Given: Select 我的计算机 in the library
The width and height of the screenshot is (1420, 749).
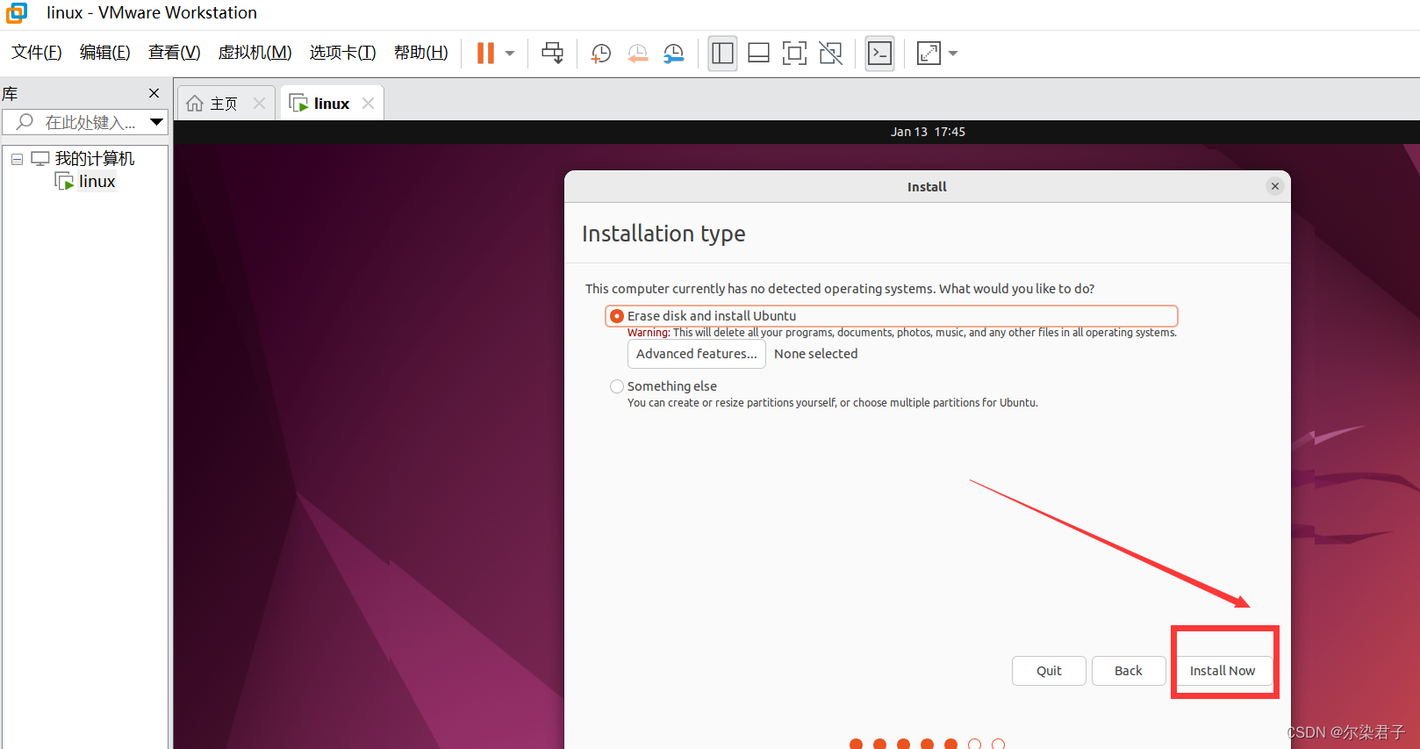Looking at the screenshot, I should click(x=95, y=159).
